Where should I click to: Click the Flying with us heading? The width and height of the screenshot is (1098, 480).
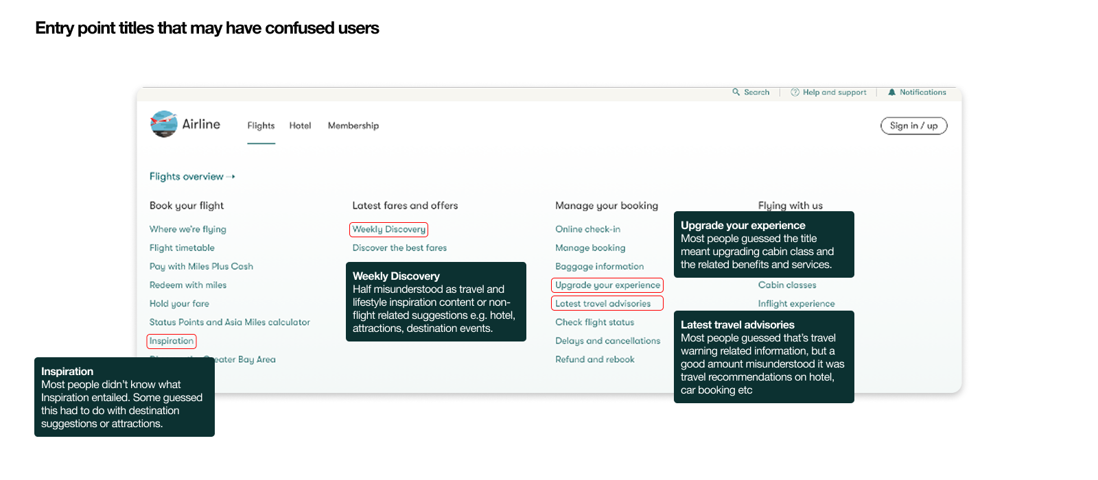pos(791,205)
